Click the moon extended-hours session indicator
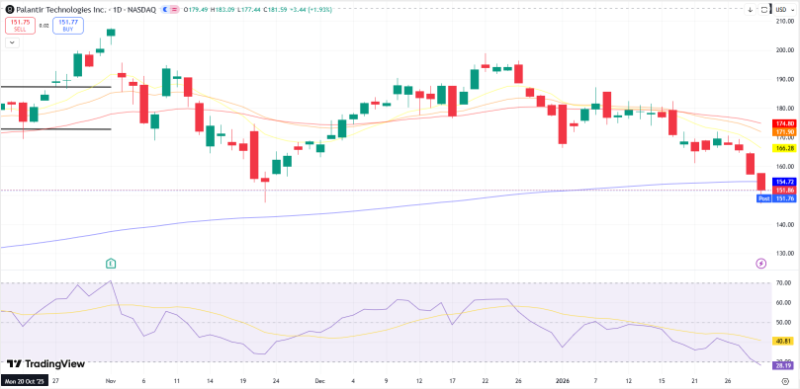 coord(166,10)
